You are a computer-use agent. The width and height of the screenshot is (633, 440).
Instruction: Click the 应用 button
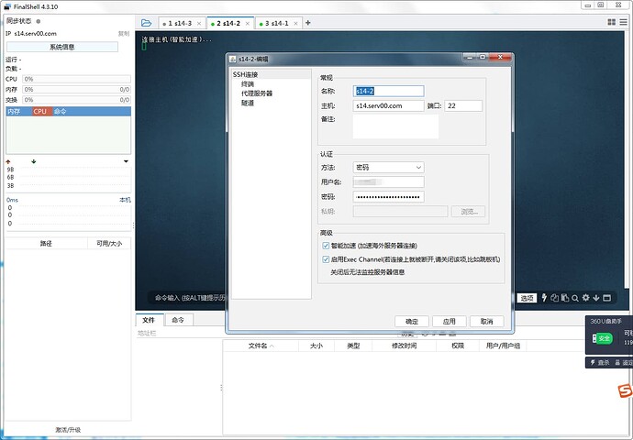(450, 322)
